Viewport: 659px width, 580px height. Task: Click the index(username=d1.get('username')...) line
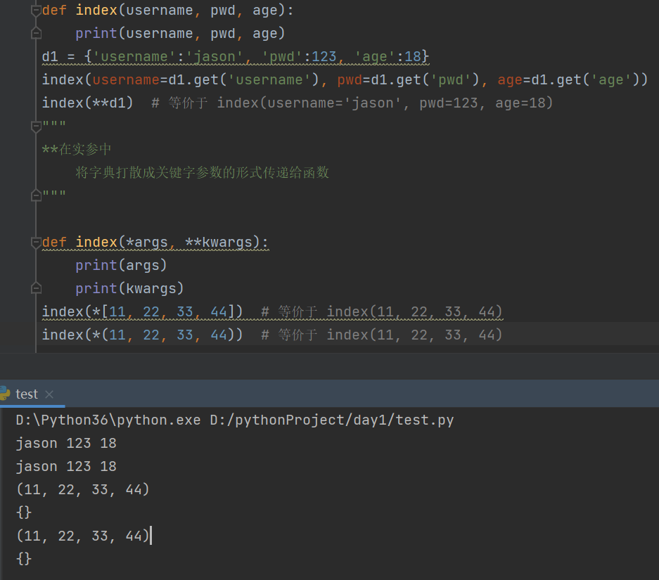(345, 80)
